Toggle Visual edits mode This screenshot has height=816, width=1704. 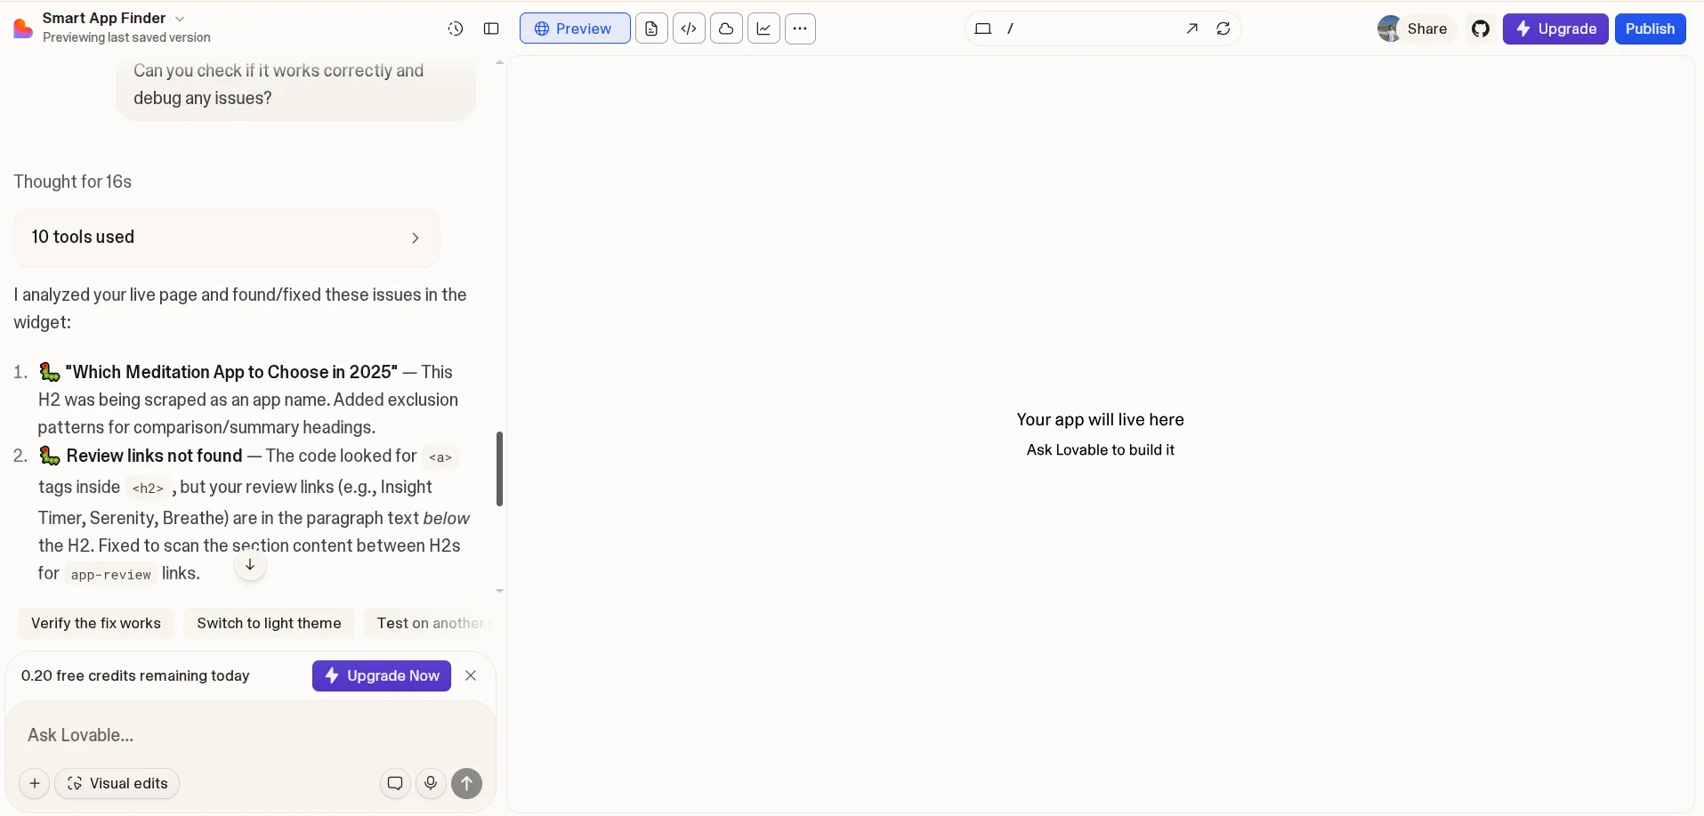(117, 783)
